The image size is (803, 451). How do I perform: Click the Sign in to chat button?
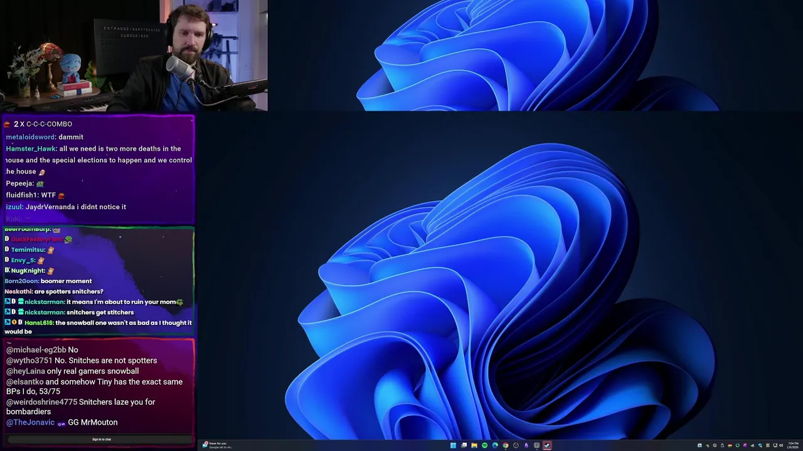pos(102,439)
